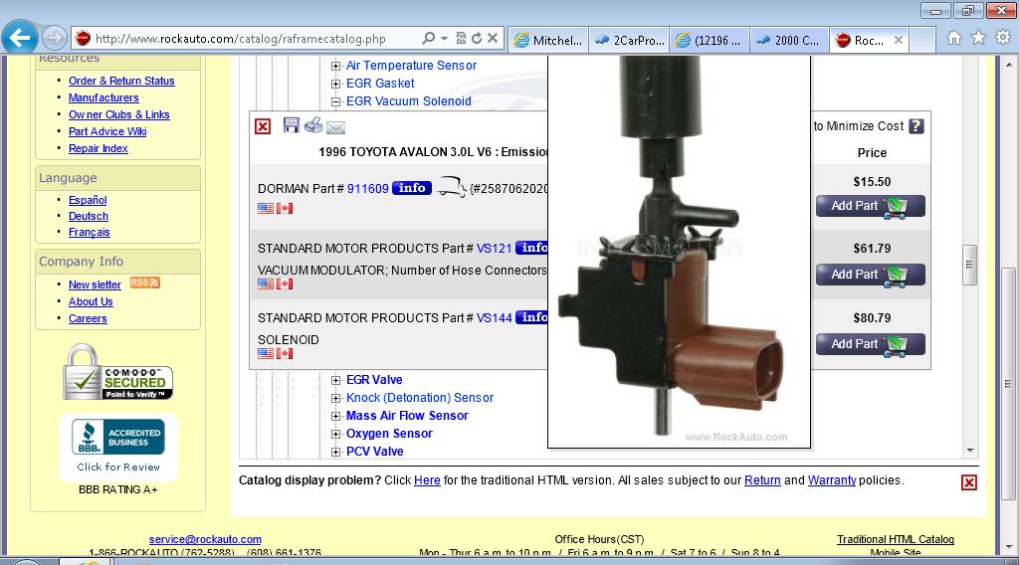This screenshot has width=1019, height=565.
Task: Dismiss catalog display problem bar red X
Action: (969, 481)
